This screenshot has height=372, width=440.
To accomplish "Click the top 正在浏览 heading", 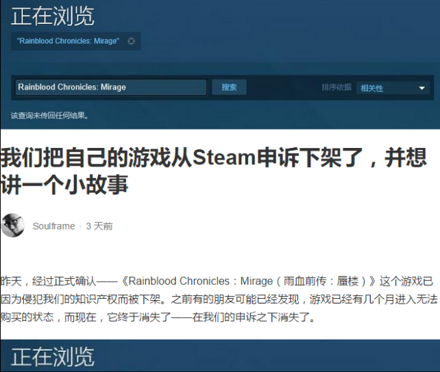I will [x=53, y=16].
